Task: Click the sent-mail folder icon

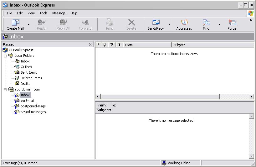Action: 17,101
